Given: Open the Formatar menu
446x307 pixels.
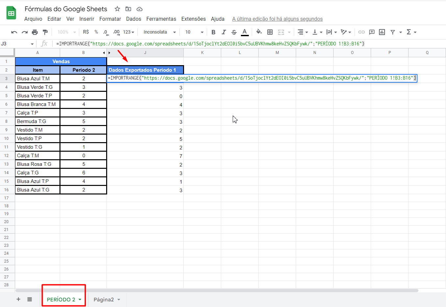Looking at the screenshot, I should (110, 19).
